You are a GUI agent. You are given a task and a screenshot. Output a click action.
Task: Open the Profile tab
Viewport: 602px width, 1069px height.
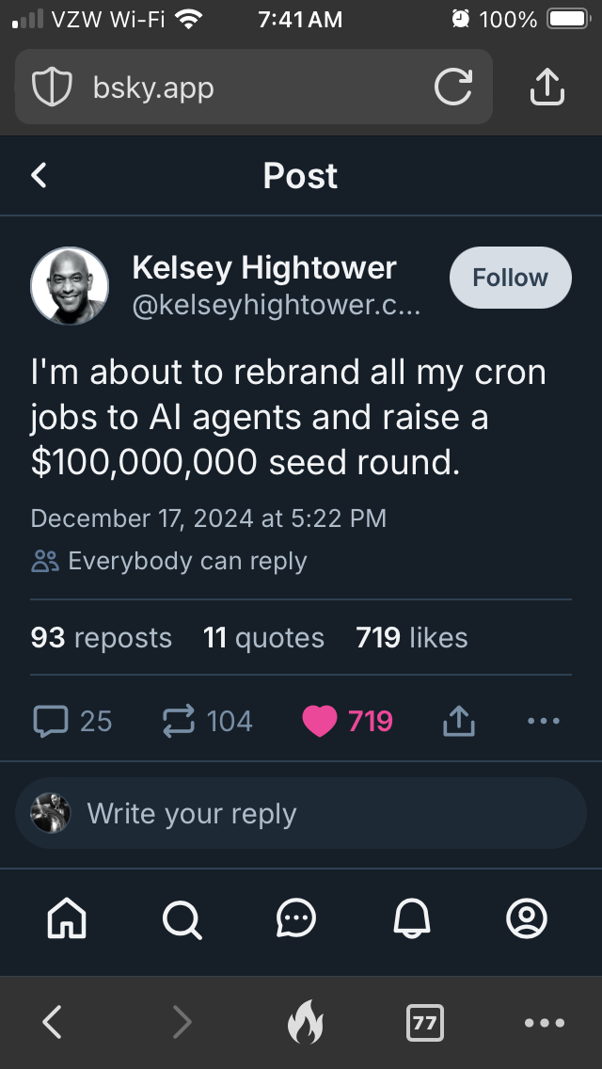pos(526,917)
